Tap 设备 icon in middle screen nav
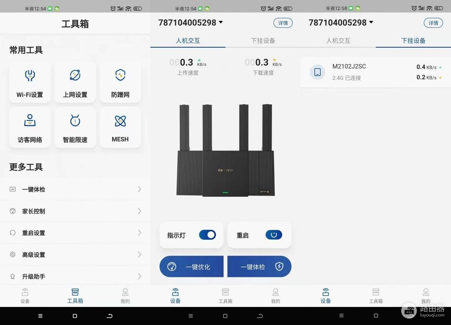 tap(175, 292)
